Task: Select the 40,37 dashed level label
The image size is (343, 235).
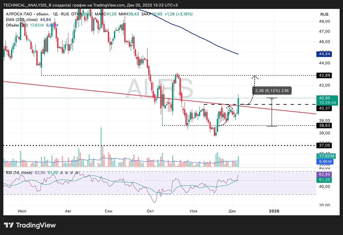Action: [x=324, y=108]
